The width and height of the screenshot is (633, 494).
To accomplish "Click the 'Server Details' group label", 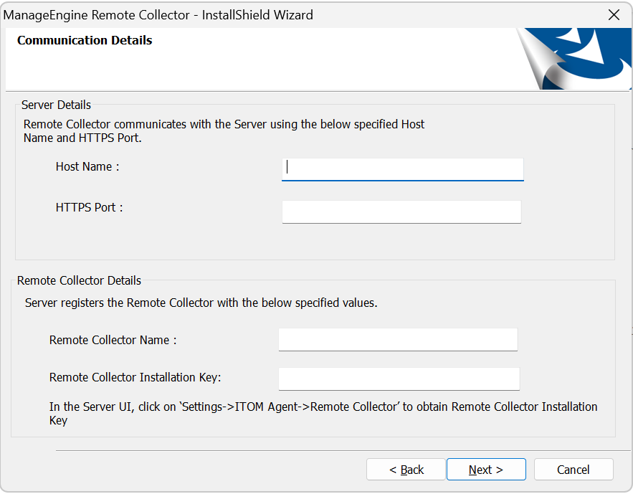I will 56,105.
